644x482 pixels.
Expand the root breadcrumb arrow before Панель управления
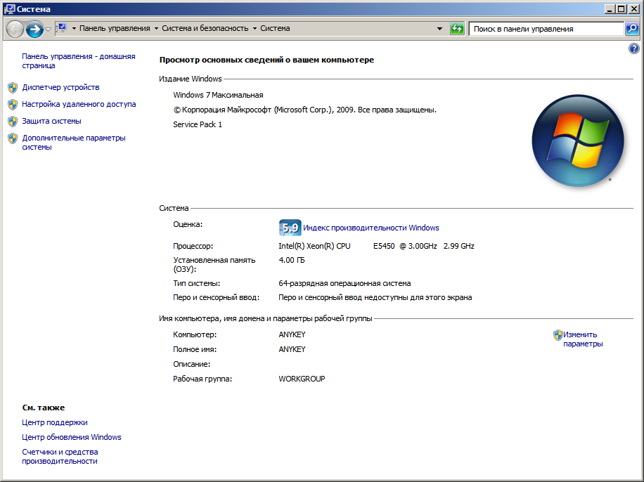pyautogui.click(x=74, y=28)
